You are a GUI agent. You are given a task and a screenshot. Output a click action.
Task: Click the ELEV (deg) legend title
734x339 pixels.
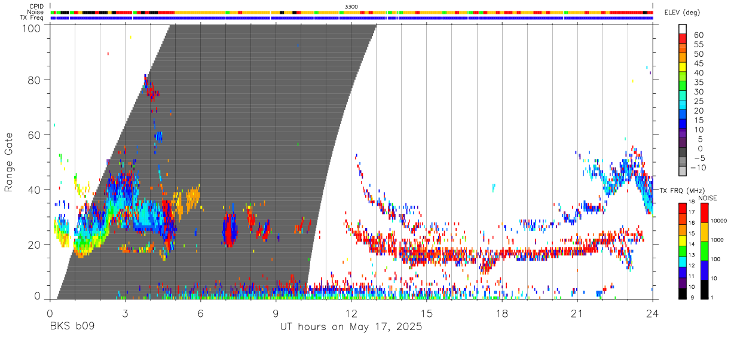click(x=681, y=13)
